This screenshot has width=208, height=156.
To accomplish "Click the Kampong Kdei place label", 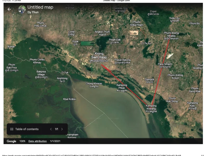I will (x=192, y=106).
